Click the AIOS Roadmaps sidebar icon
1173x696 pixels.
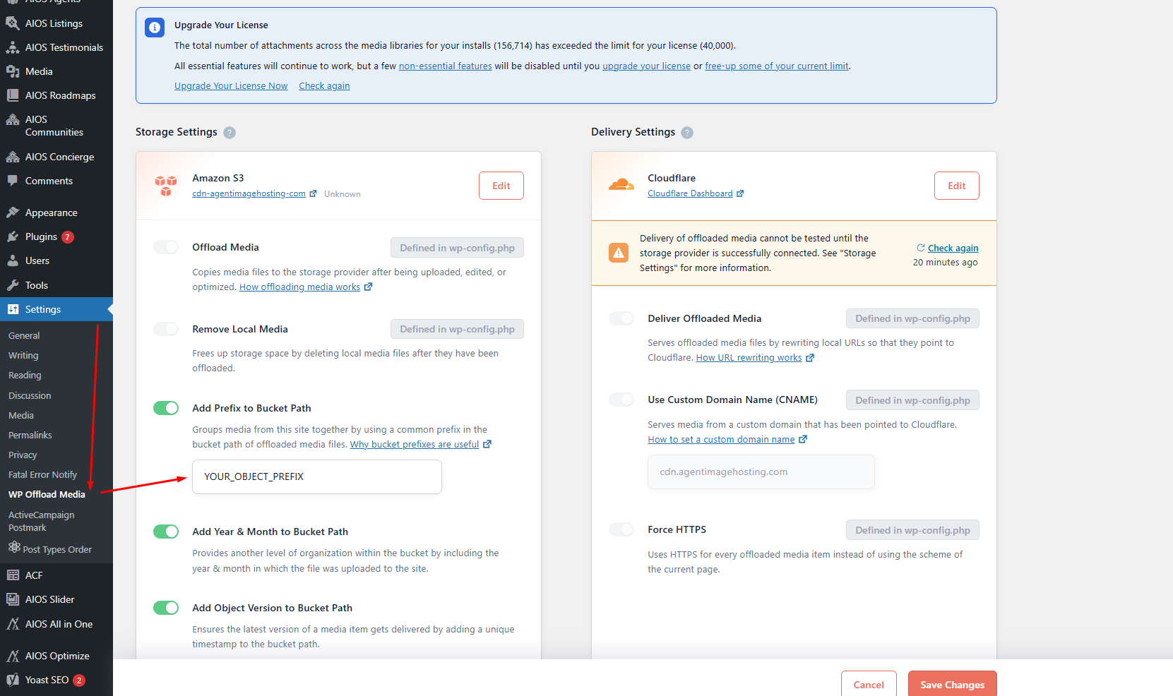tap(13, 95)
